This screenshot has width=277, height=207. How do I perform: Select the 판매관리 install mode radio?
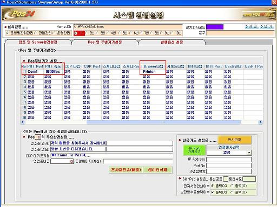(x=36, y=33)
